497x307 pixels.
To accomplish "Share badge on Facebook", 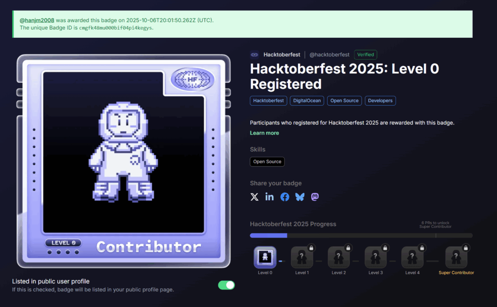I will pos(284,197).
